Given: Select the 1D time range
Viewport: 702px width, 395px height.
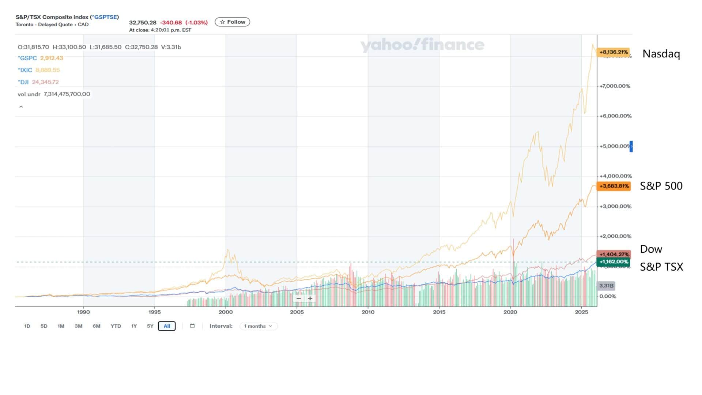Looking at the screenshot, I should click(x=27, y=326).
